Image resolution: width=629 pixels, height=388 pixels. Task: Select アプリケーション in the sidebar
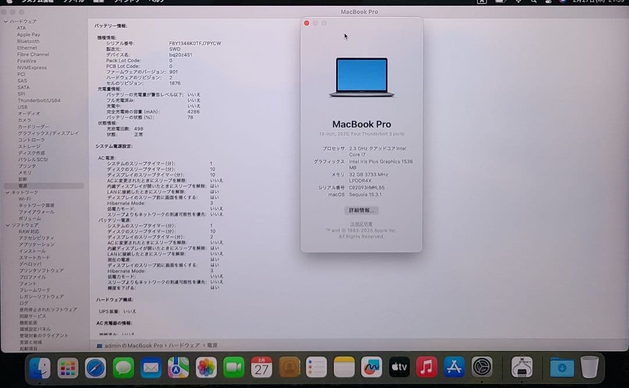[x=37, y=244]
